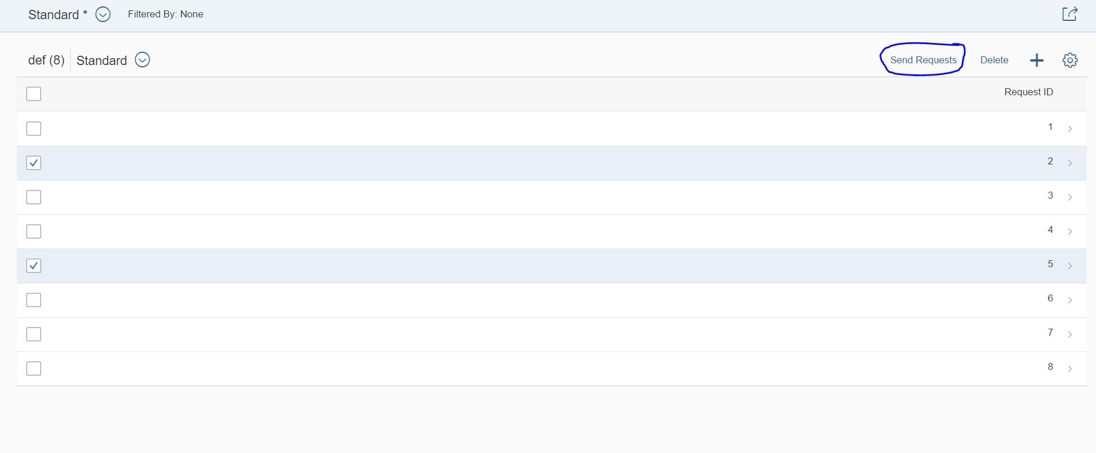Click the Delete button
This screenshot has height=453, width=1096.
[994, 60]
